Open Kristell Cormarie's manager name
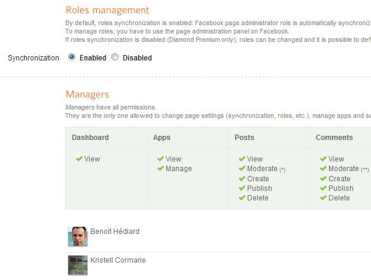Screen dimensions: 371x280 click(118, 260)
